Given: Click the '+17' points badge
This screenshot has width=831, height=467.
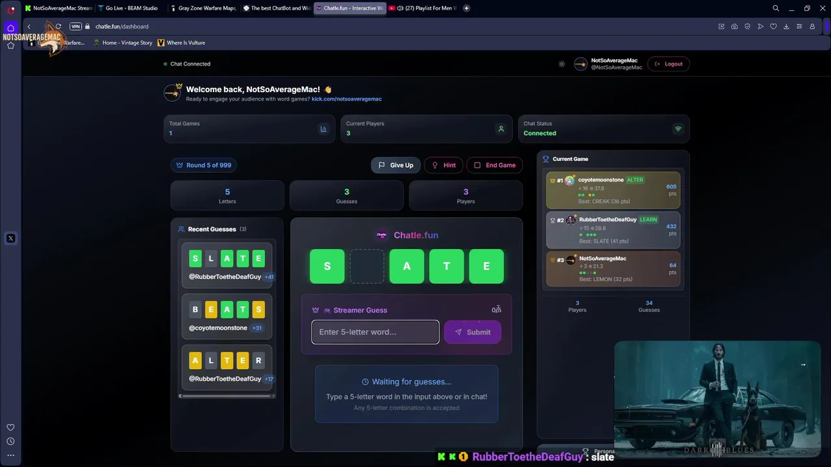Looking at the screenshot, I should [269, 379].
